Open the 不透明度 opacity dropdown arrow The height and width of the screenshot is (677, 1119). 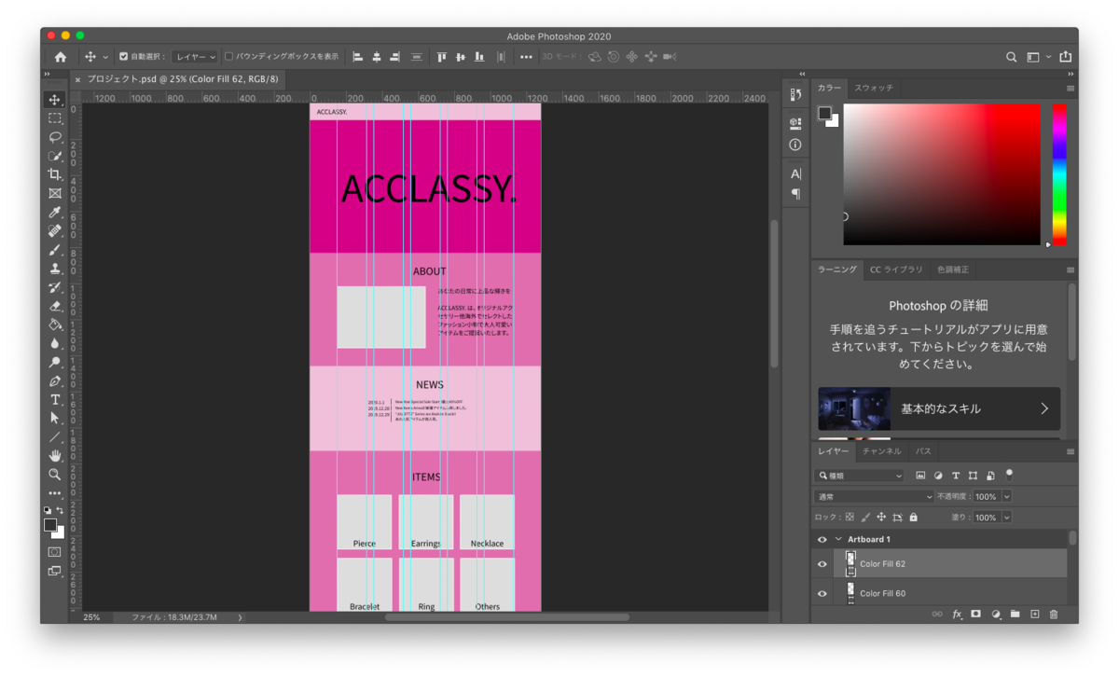tap(1006, 497)
